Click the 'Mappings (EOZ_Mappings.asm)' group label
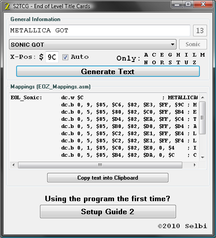The image size is (216, 238). click(51, 87)
